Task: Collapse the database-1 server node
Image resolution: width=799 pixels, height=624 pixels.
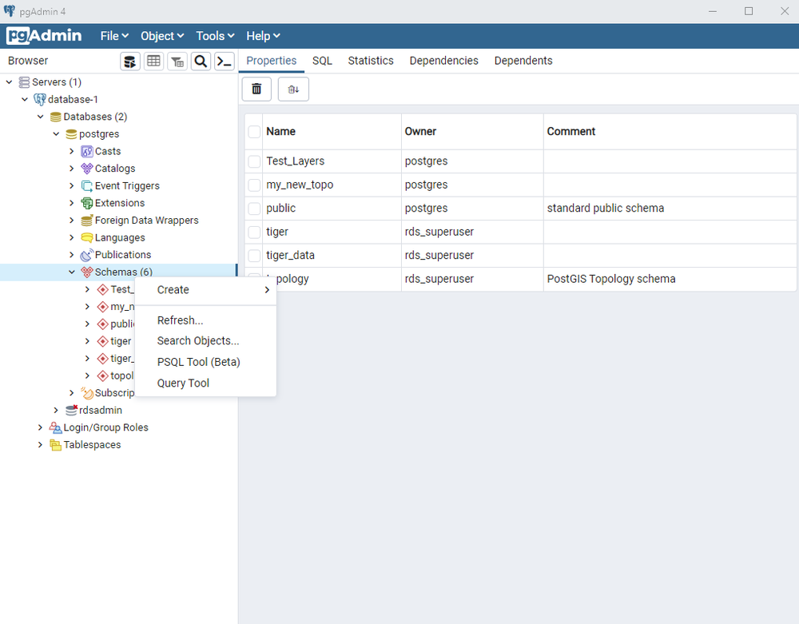Action: pyautogui.click(x=25, y=99)
